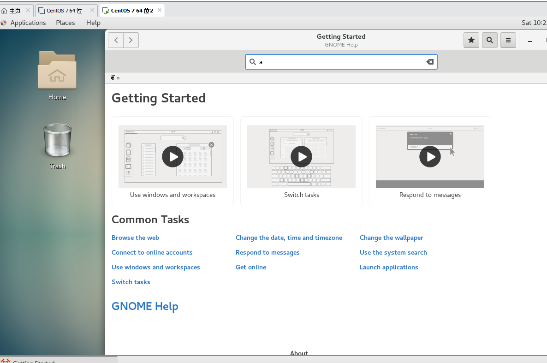Click the magnifier icon inside search field

(253, 62)
